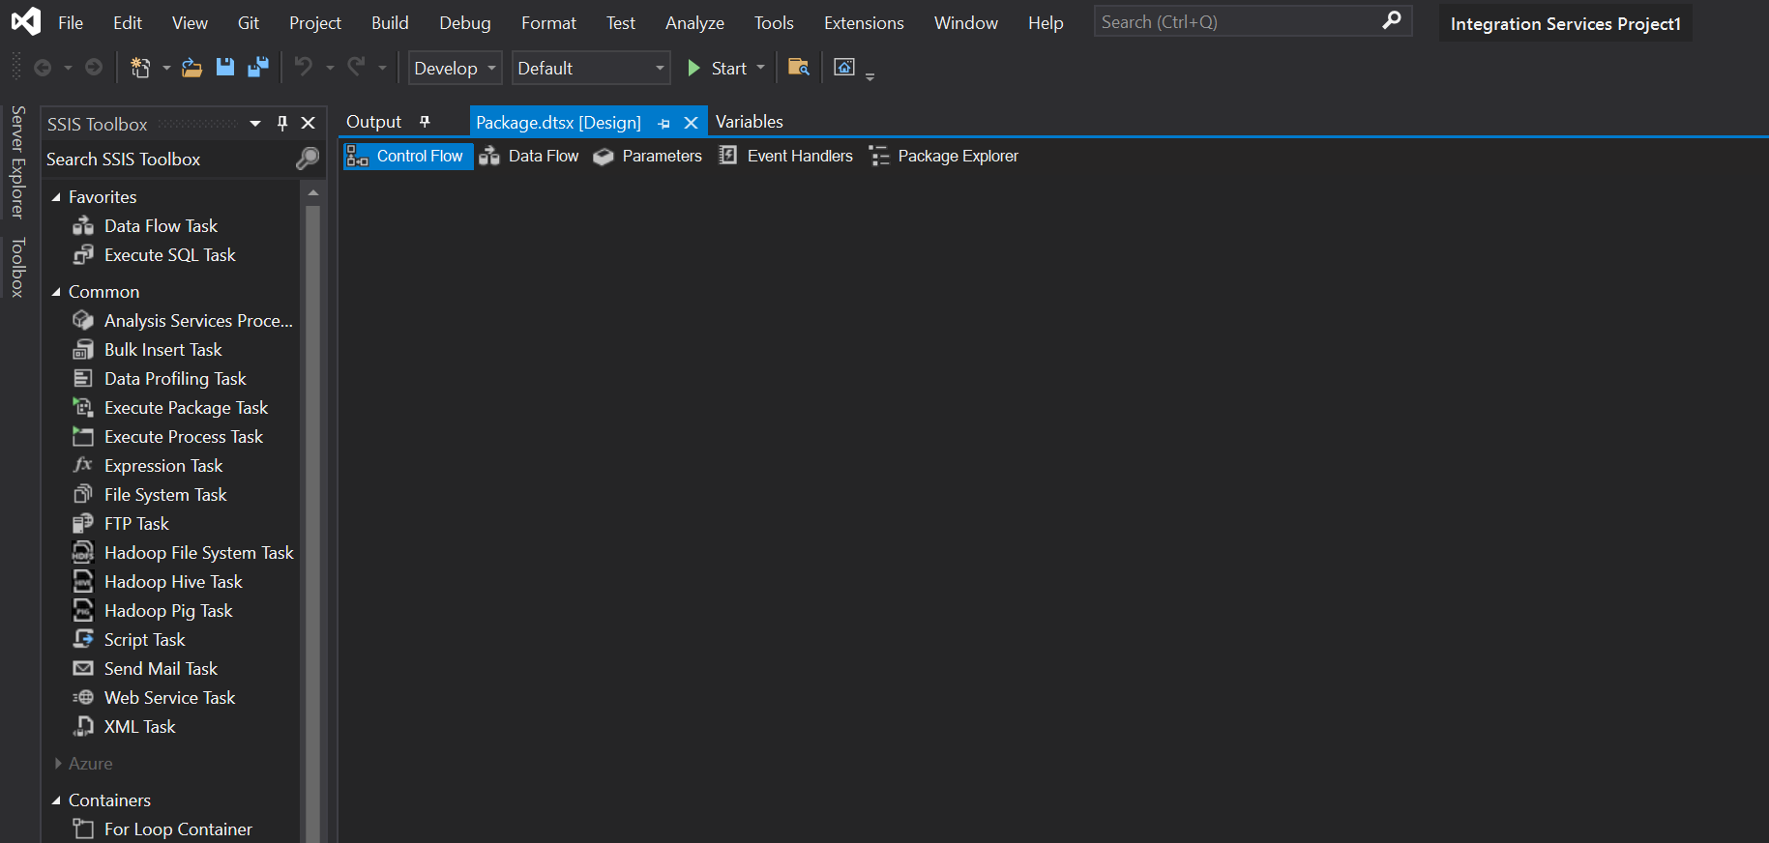Click the Undo arrow icon
Viewport: 1769px width, 843px height.
pos(304,67)
